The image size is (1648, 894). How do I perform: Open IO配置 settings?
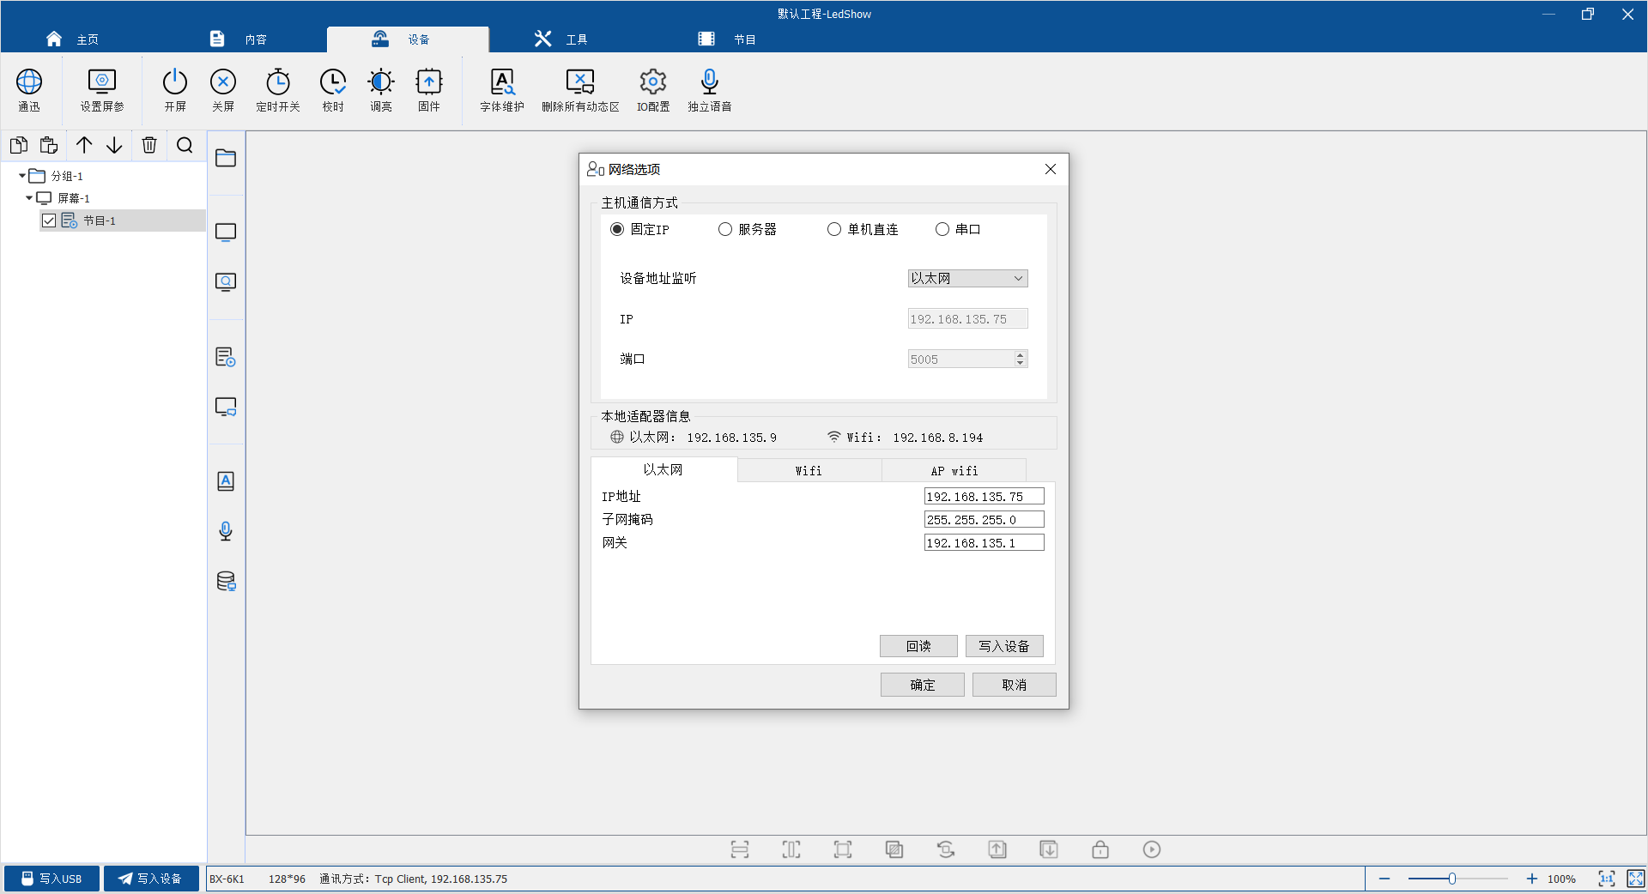[653, 90]
